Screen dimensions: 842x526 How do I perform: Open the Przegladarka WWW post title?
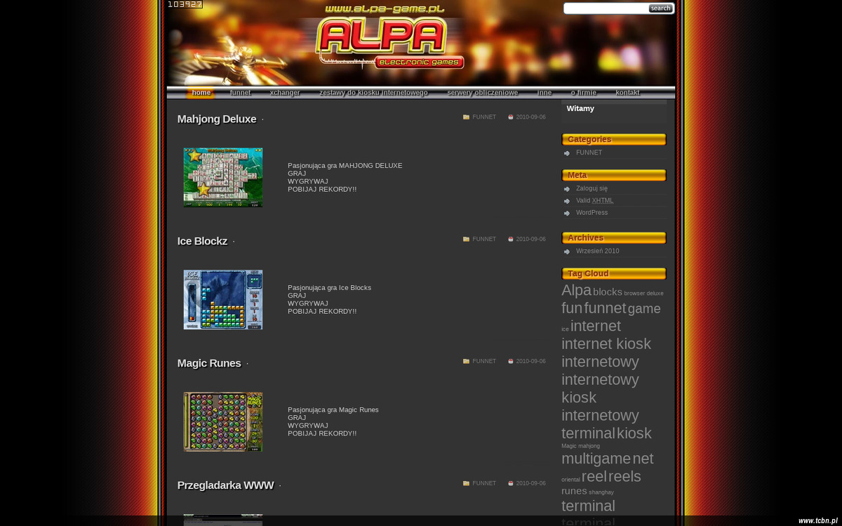(225, 486)
